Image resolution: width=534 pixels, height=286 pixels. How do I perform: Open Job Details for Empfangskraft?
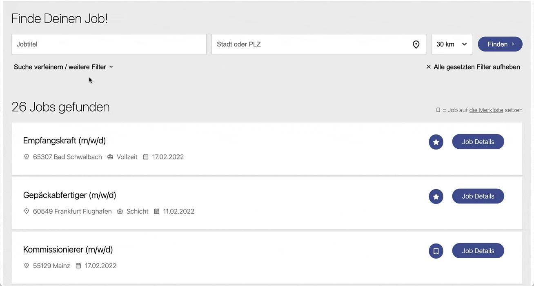[x=478, y=142]
